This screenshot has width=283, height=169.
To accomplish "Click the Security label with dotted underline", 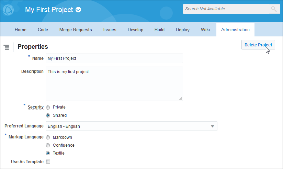I will pos(36,107).
